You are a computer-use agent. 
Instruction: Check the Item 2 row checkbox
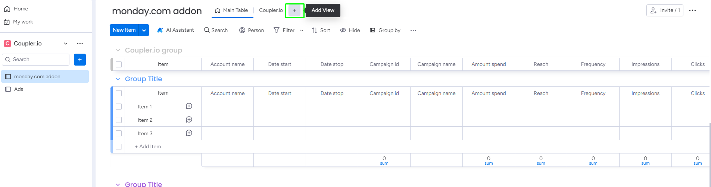(x=119, y=120)
